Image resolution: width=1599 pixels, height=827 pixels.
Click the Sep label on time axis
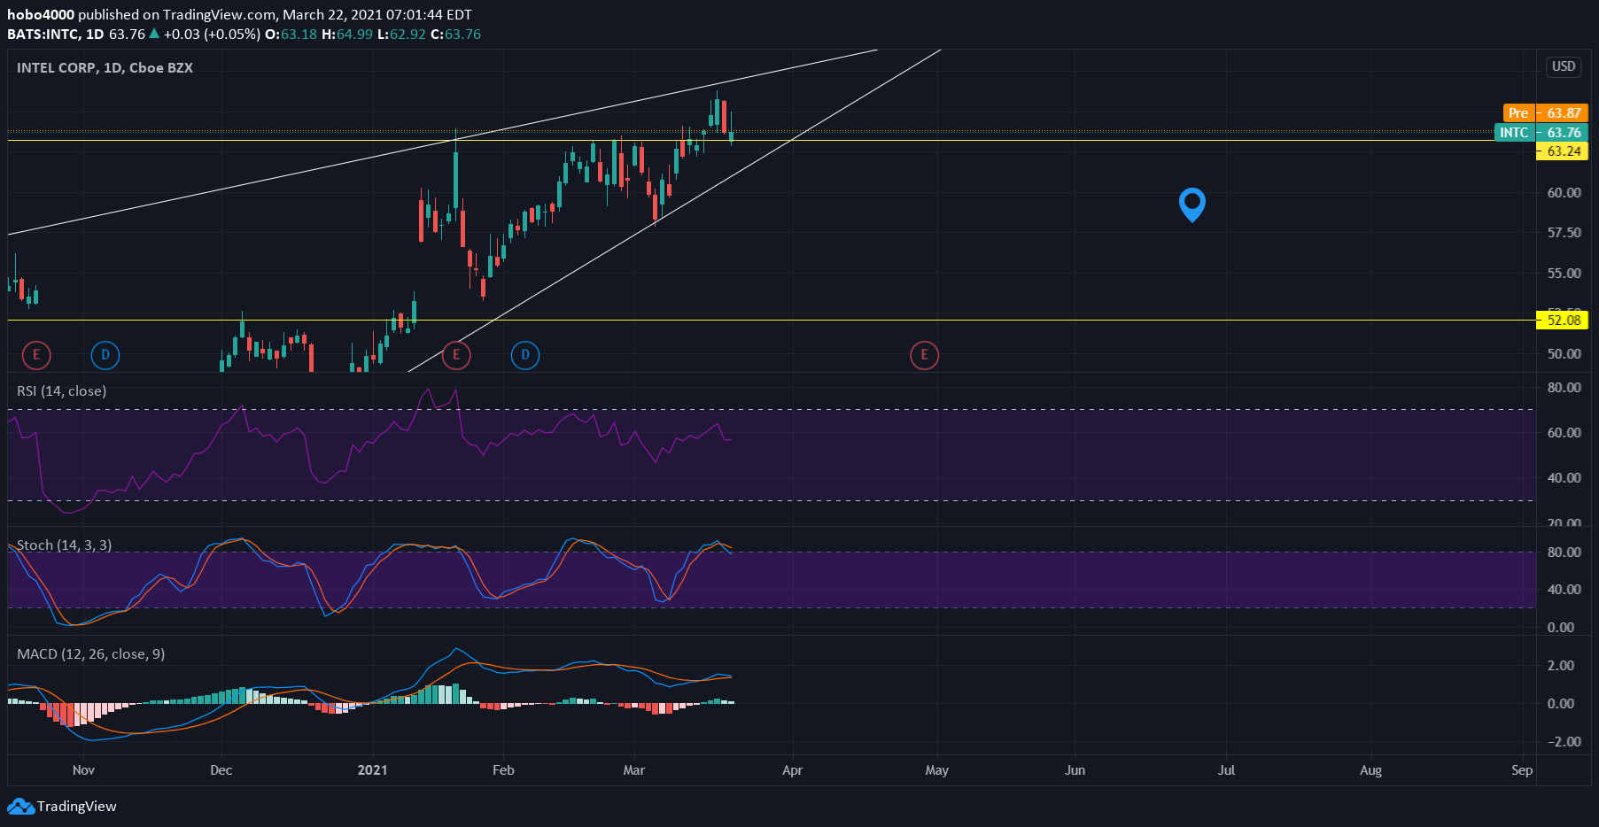point(1522,770)
